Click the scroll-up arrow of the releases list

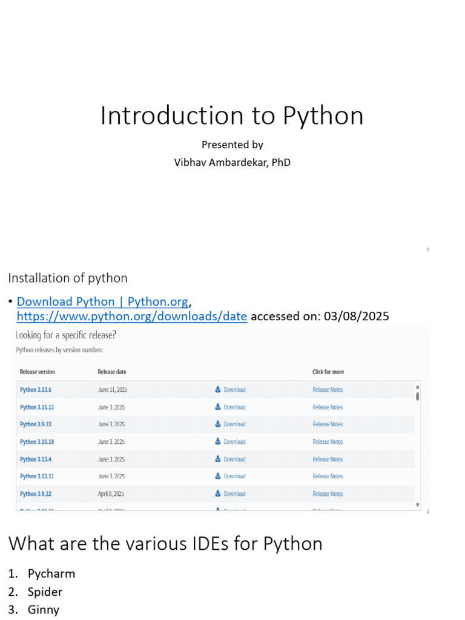[x=418, y=387]
